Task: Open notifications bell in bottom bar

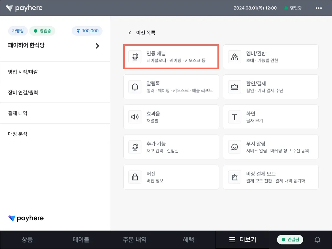Action: pos(317,240)
